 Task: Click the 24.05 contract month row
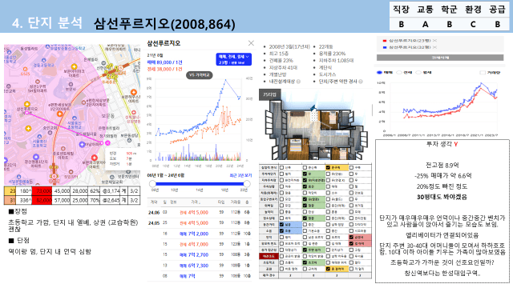[x=200, y=223]
